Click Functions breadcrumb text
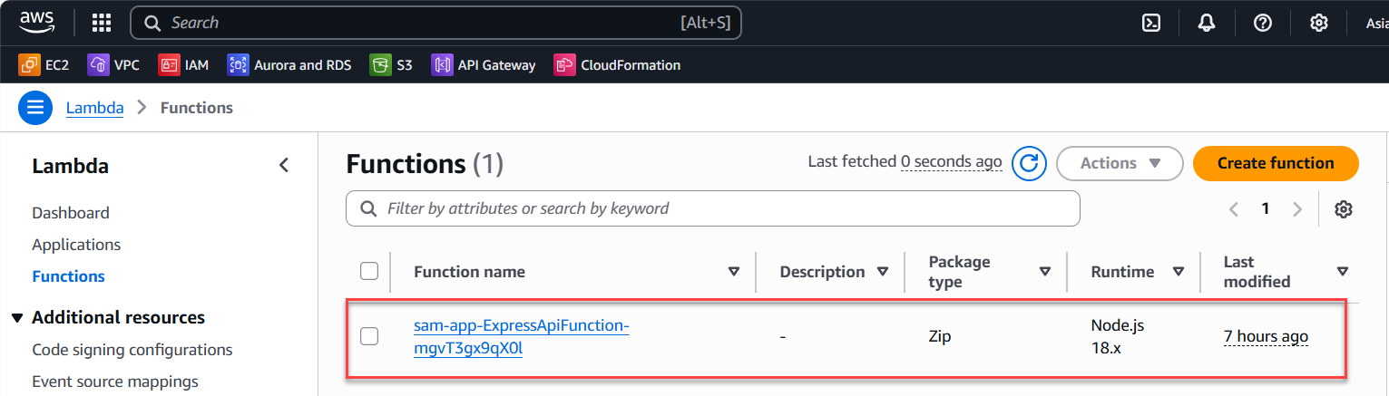Image resolution: width=1389 pixels, height=396 pixels. point(197,108)
